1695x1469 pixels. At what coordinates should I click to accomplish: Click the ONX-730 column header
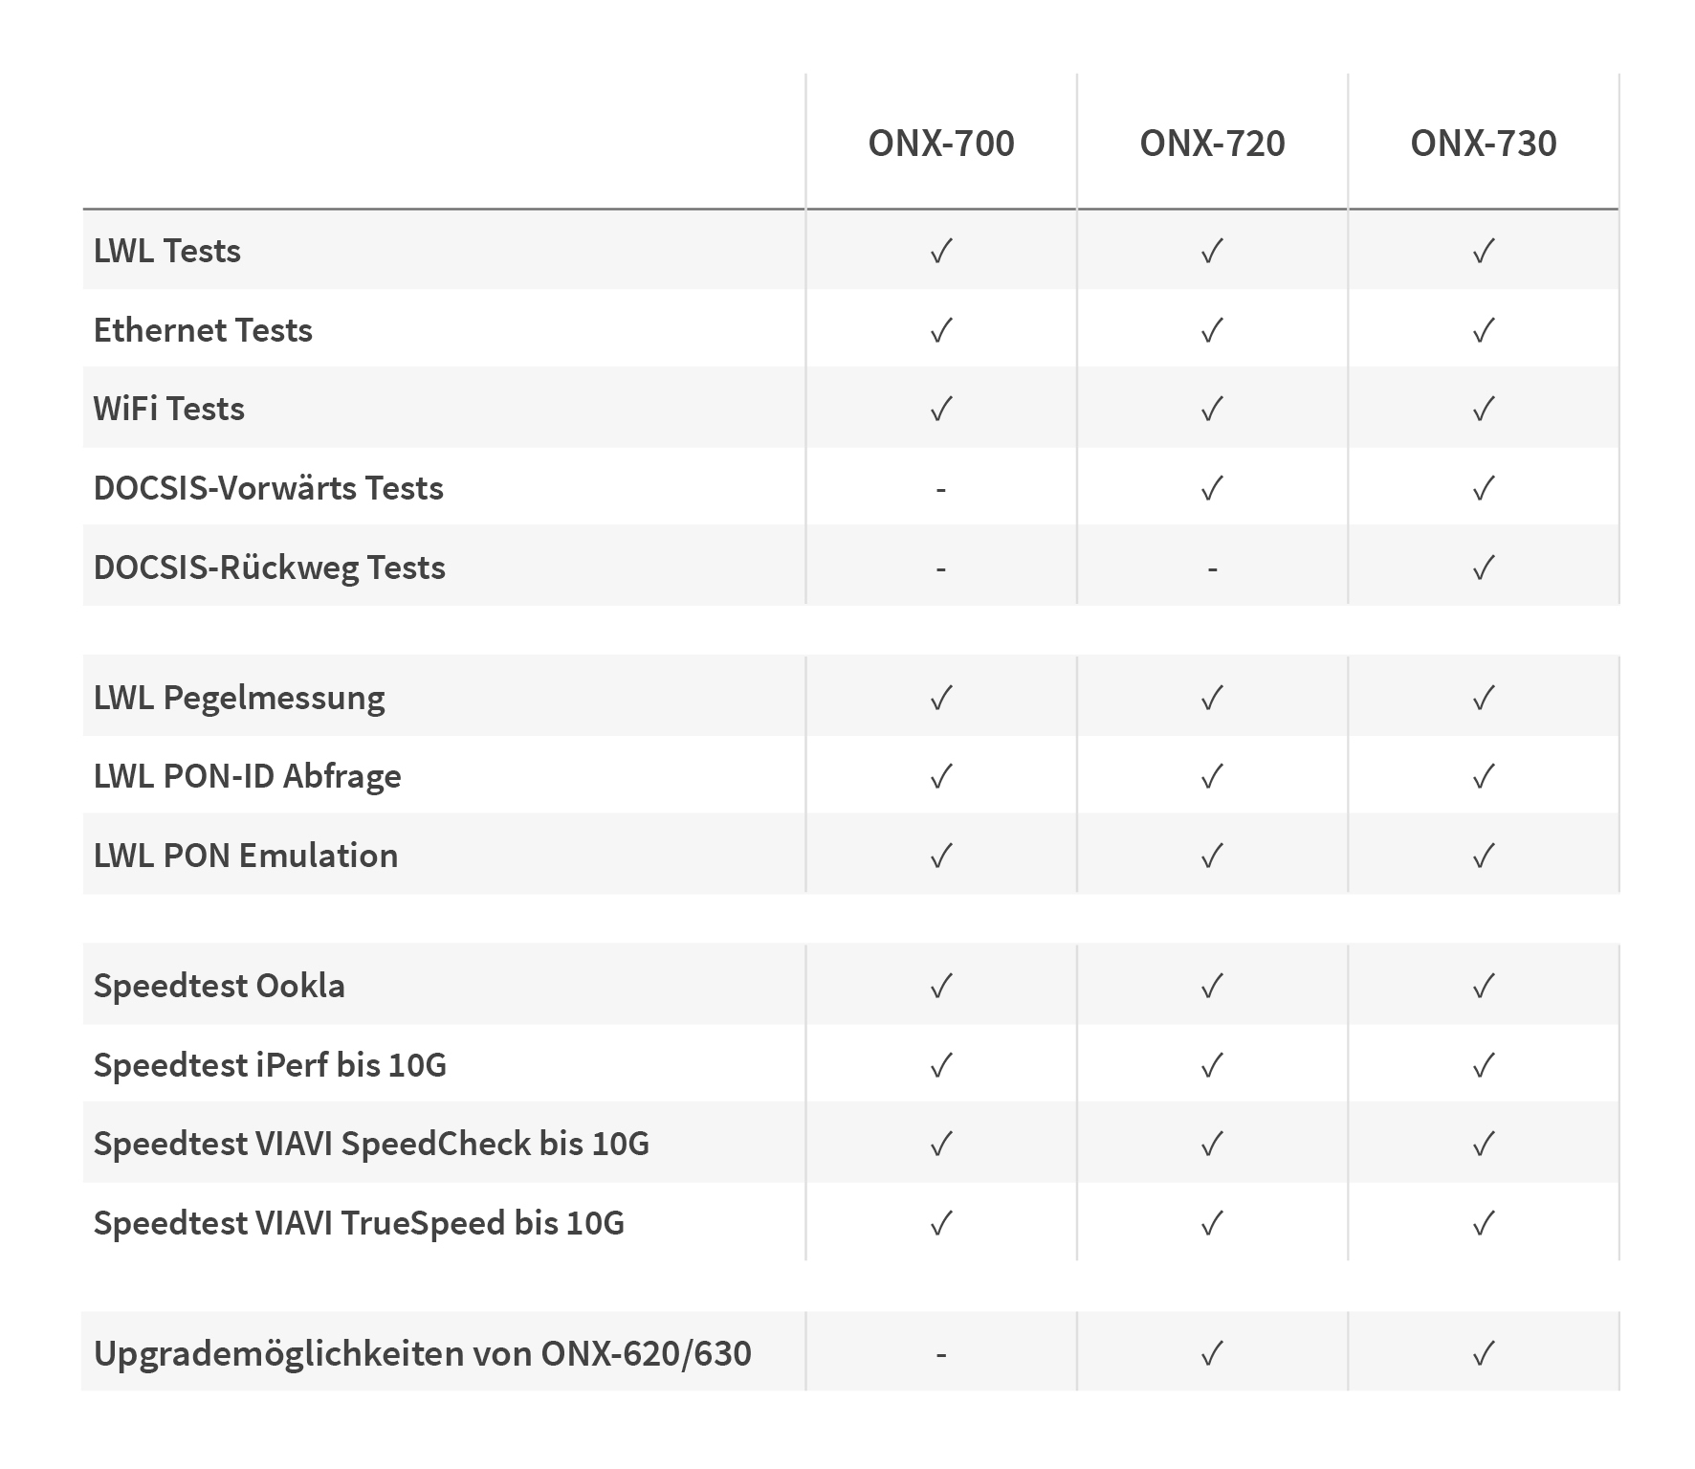[x=1484, y=144]
